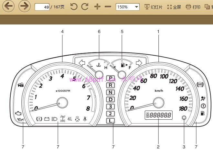Go forward with the right arrow button
The image size is (213, 157).
[x=24, y=6]
